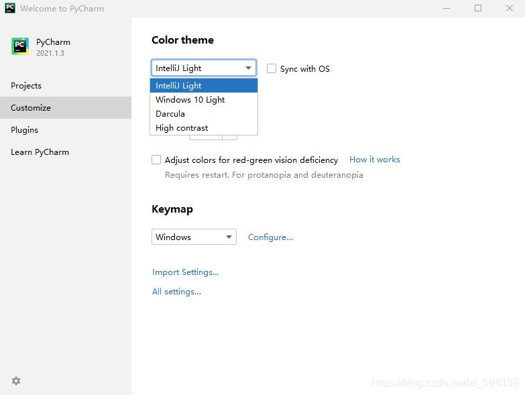Open All settings... link
525x395 pixels.
(x=177, y=292)
